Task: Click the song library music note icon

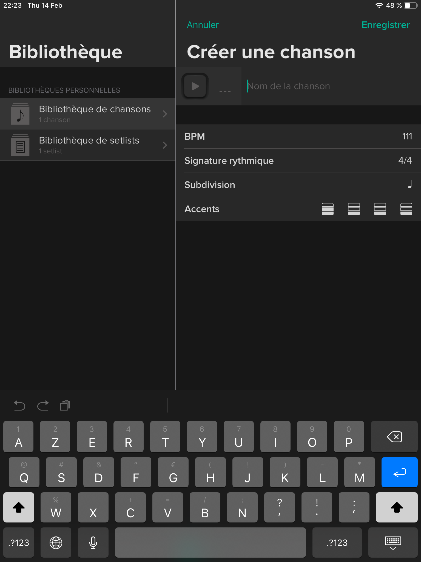Action: pos(20,114)
